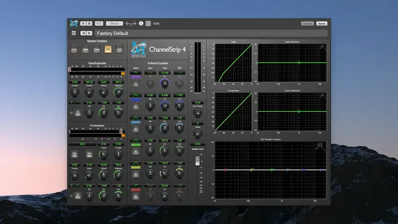Select the A compare slot

83,24
